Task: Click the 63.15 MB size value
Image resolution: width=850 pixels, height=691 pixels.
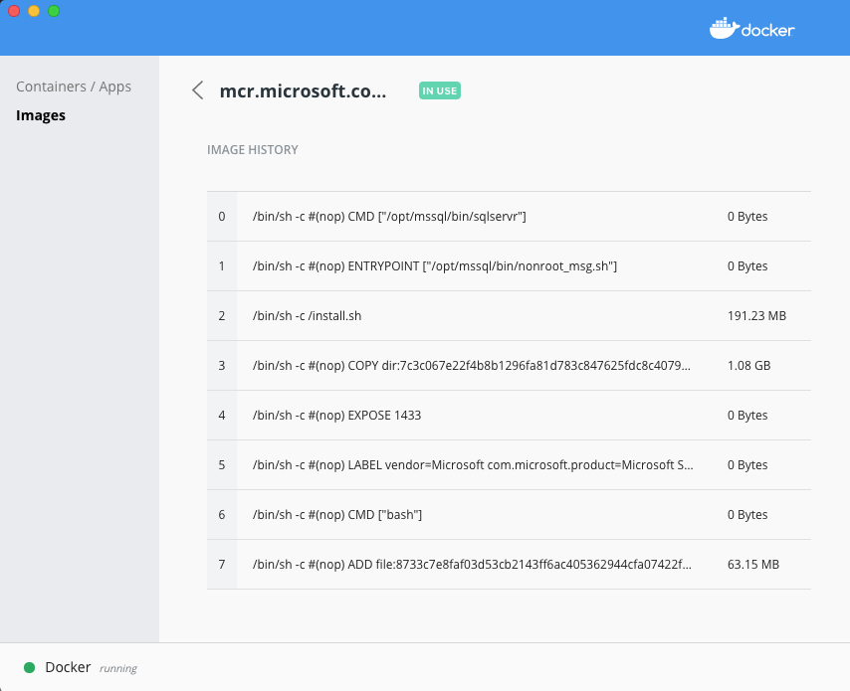Action: pyautogui.click(x=753, y=565)
